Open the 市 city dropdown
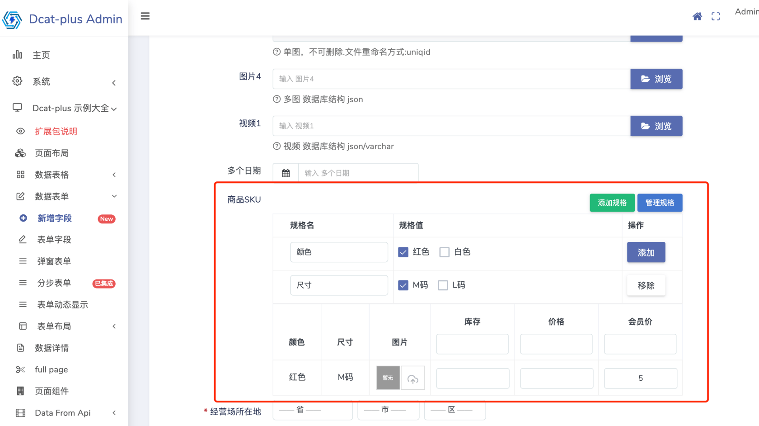This screenshot has height=426, width=759. pos(389,410)
